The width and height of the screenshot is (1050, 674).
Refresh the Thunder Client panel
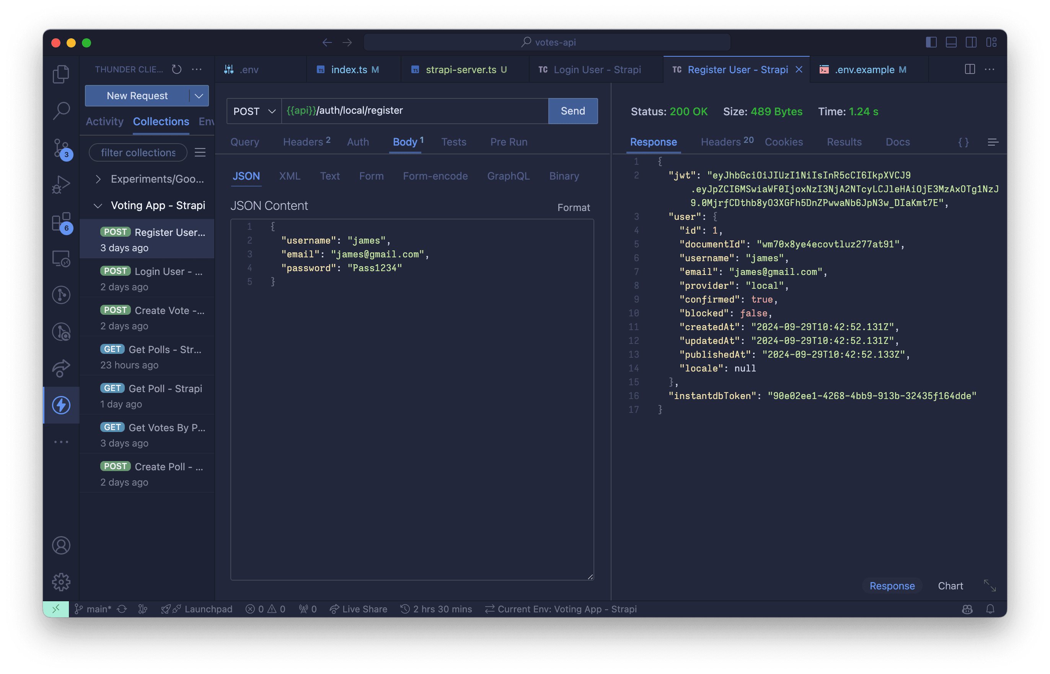coord(177,69)
